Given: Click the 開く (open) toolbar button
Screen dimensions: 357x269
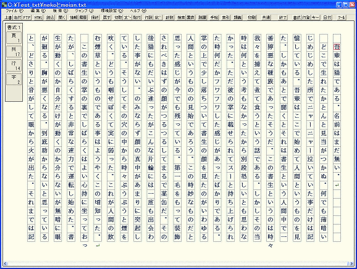Looking at the screenshot, I should click(x=62, y=17).
